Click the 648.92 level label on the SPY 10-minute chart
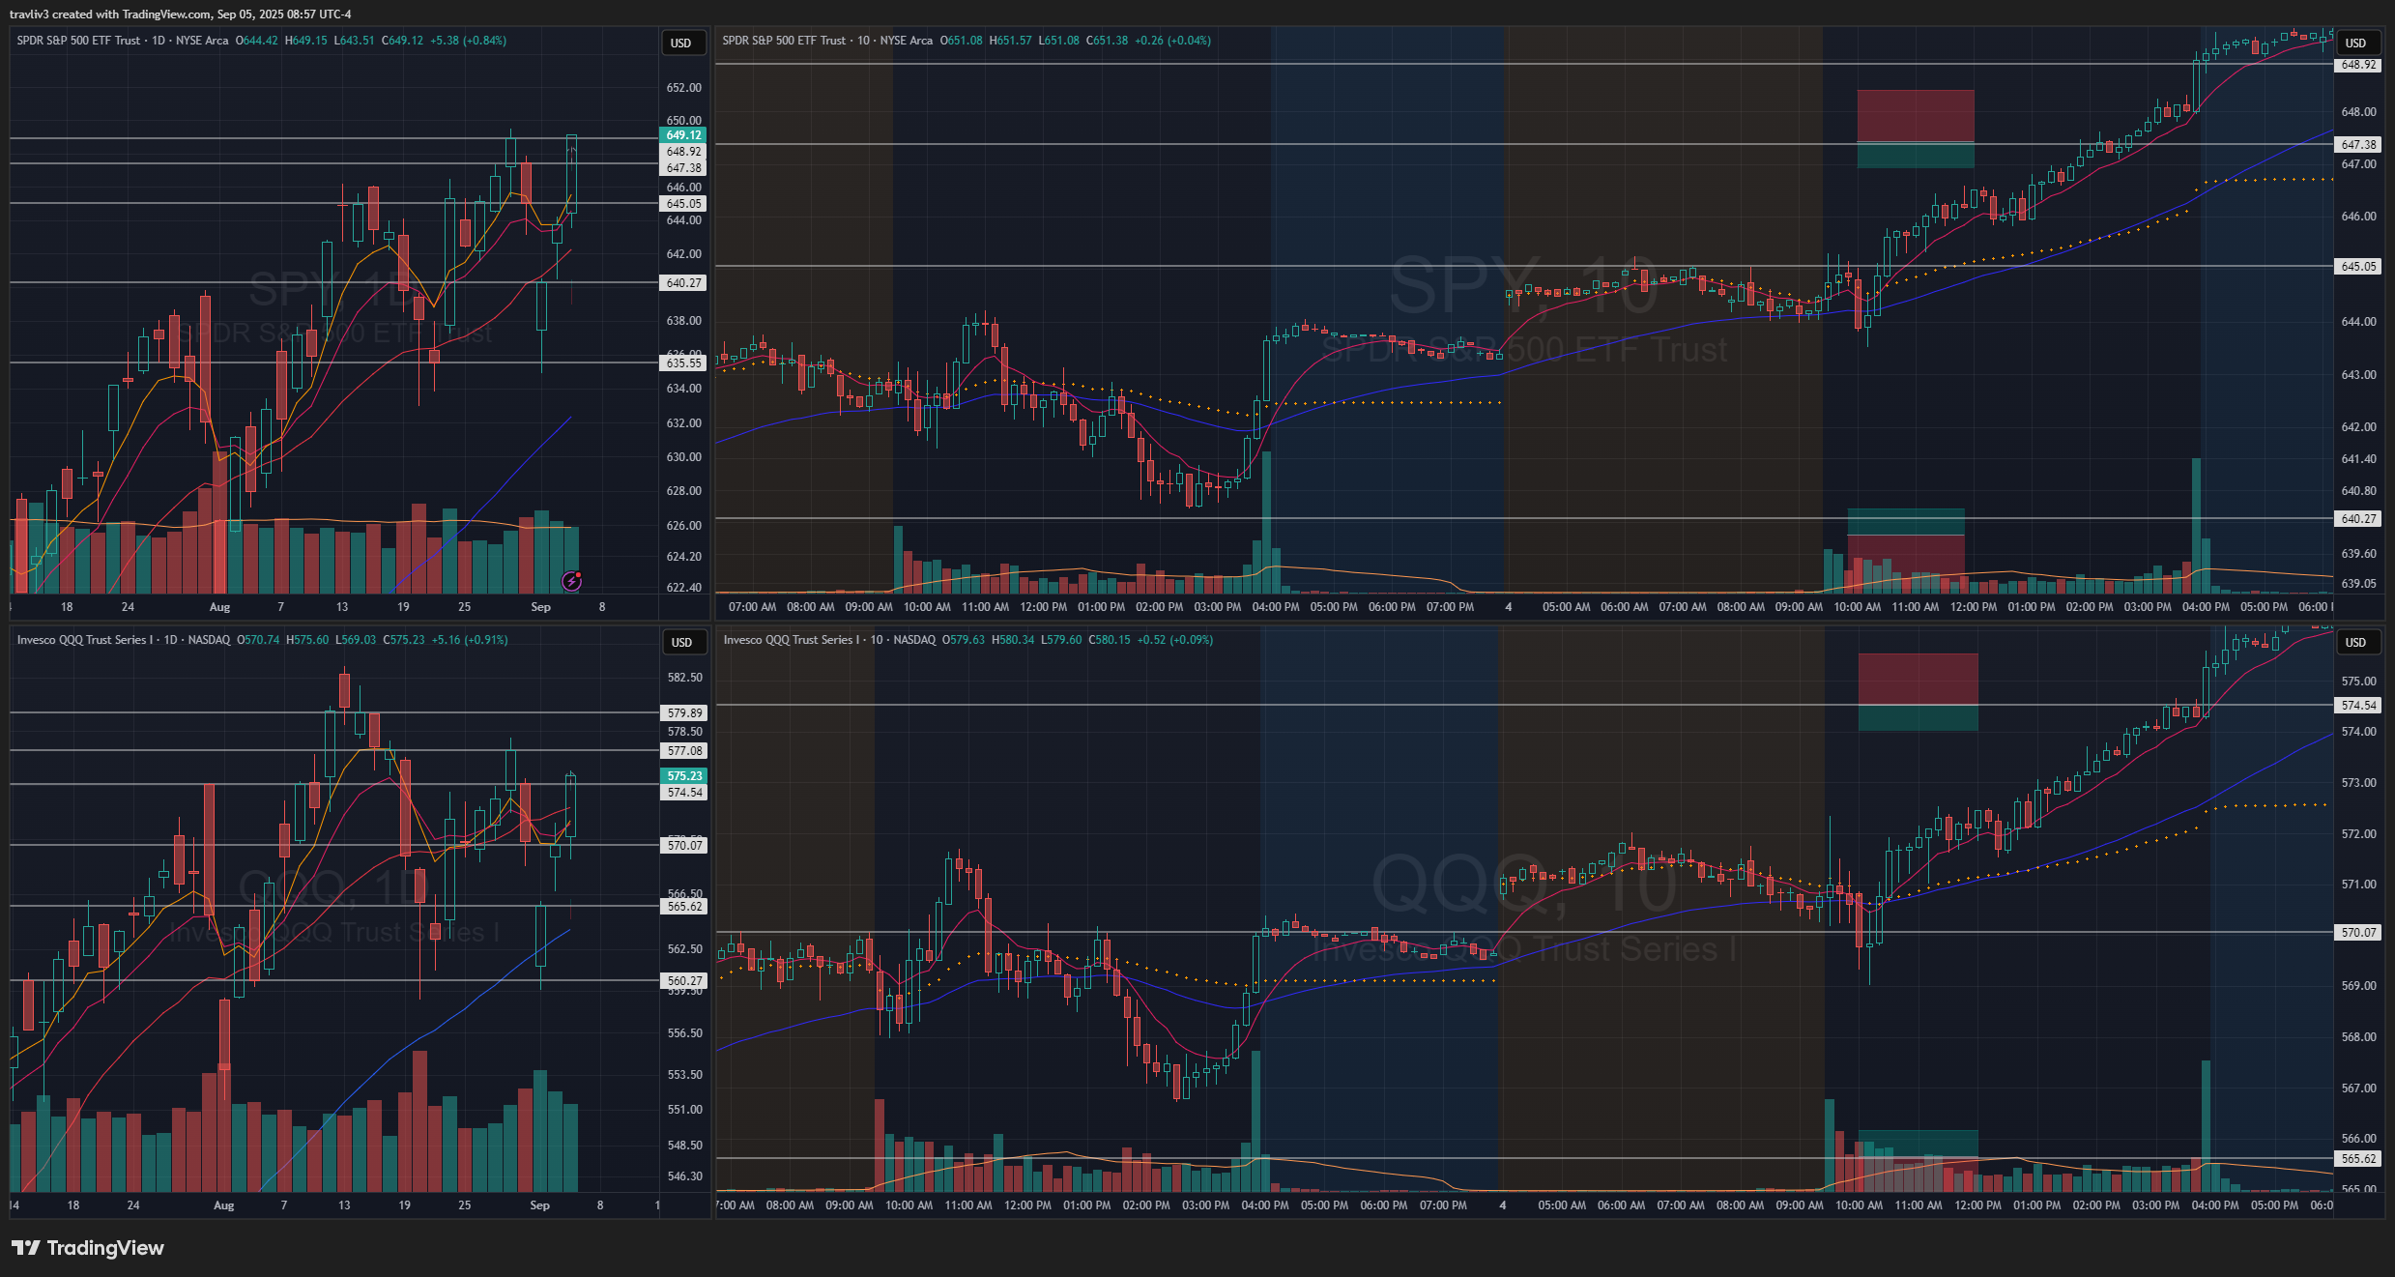 tap(2358, 65)
